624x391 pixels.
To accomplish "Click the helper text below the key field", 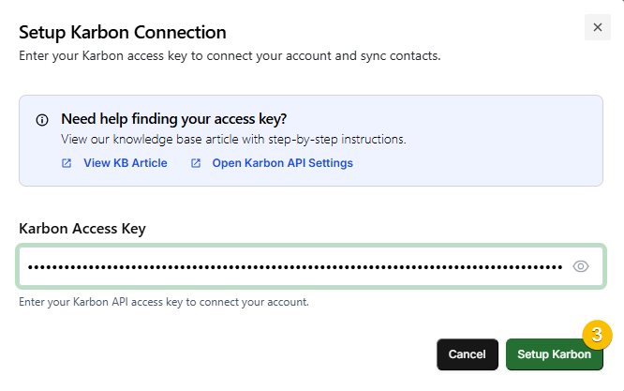I will pos(164,302).
